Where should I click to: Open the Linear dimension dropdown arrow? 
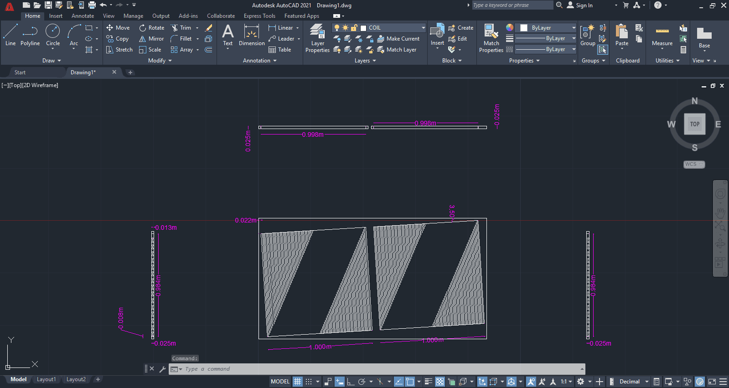pyautogui.click(x=298, y=28)
